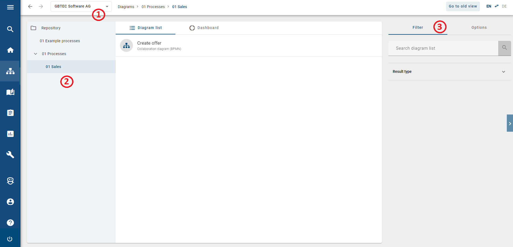Open the administration wrench icon
Image resolution: width=513 pixels, height=247 pixels.
tap(10, 155)
